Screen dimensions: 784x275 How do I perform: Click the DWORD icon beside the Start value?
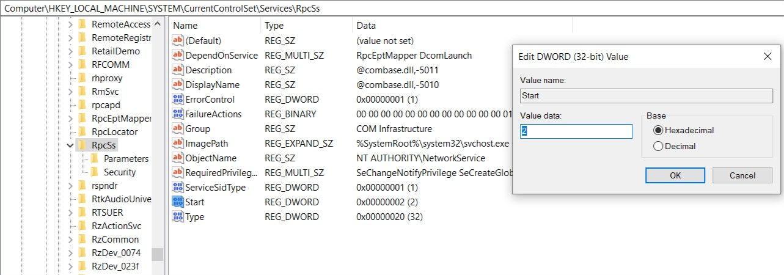click(178, 202)
